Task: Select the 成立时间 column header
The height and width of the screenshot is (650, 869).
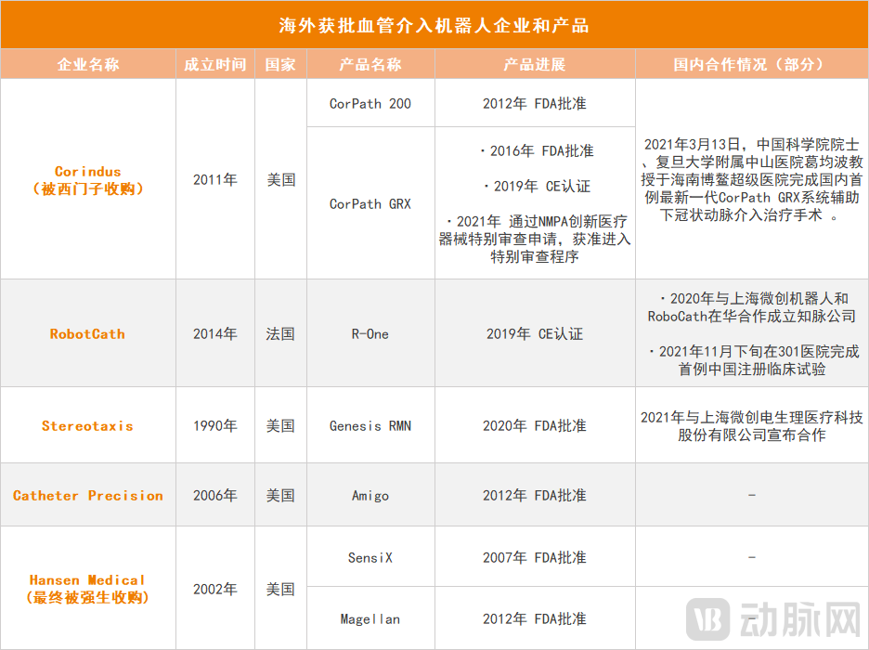Action: [x=215, y=64]
